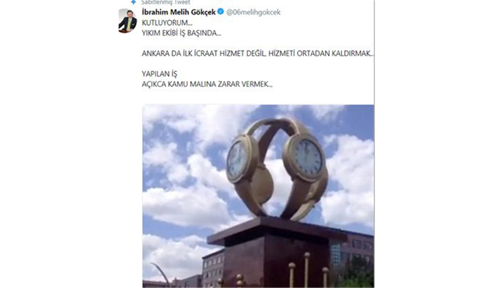481x288 pixels.
Task: Click the 'ANKARA DA İLK İCRAAT' sentence
Action: (258, 54)
